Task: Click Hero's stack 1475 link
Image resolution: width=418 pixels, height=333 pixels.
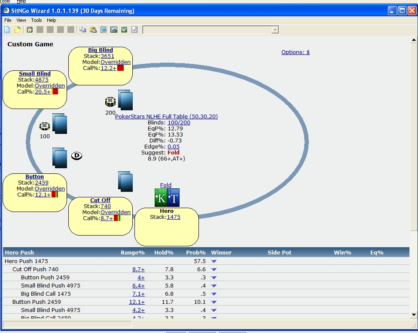Action: click(x=174, y=217)
